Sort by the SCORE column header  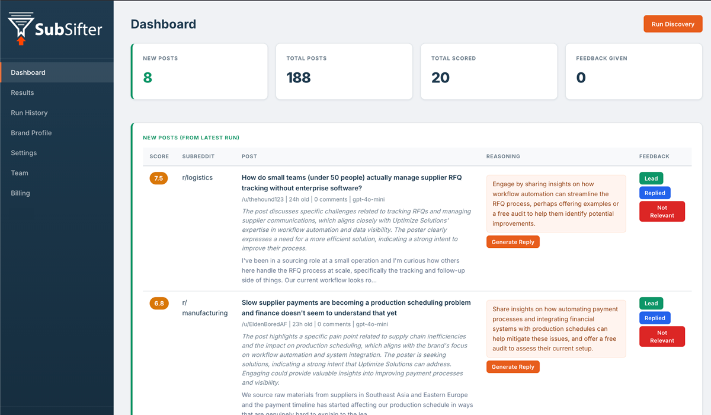coord(159,157)
